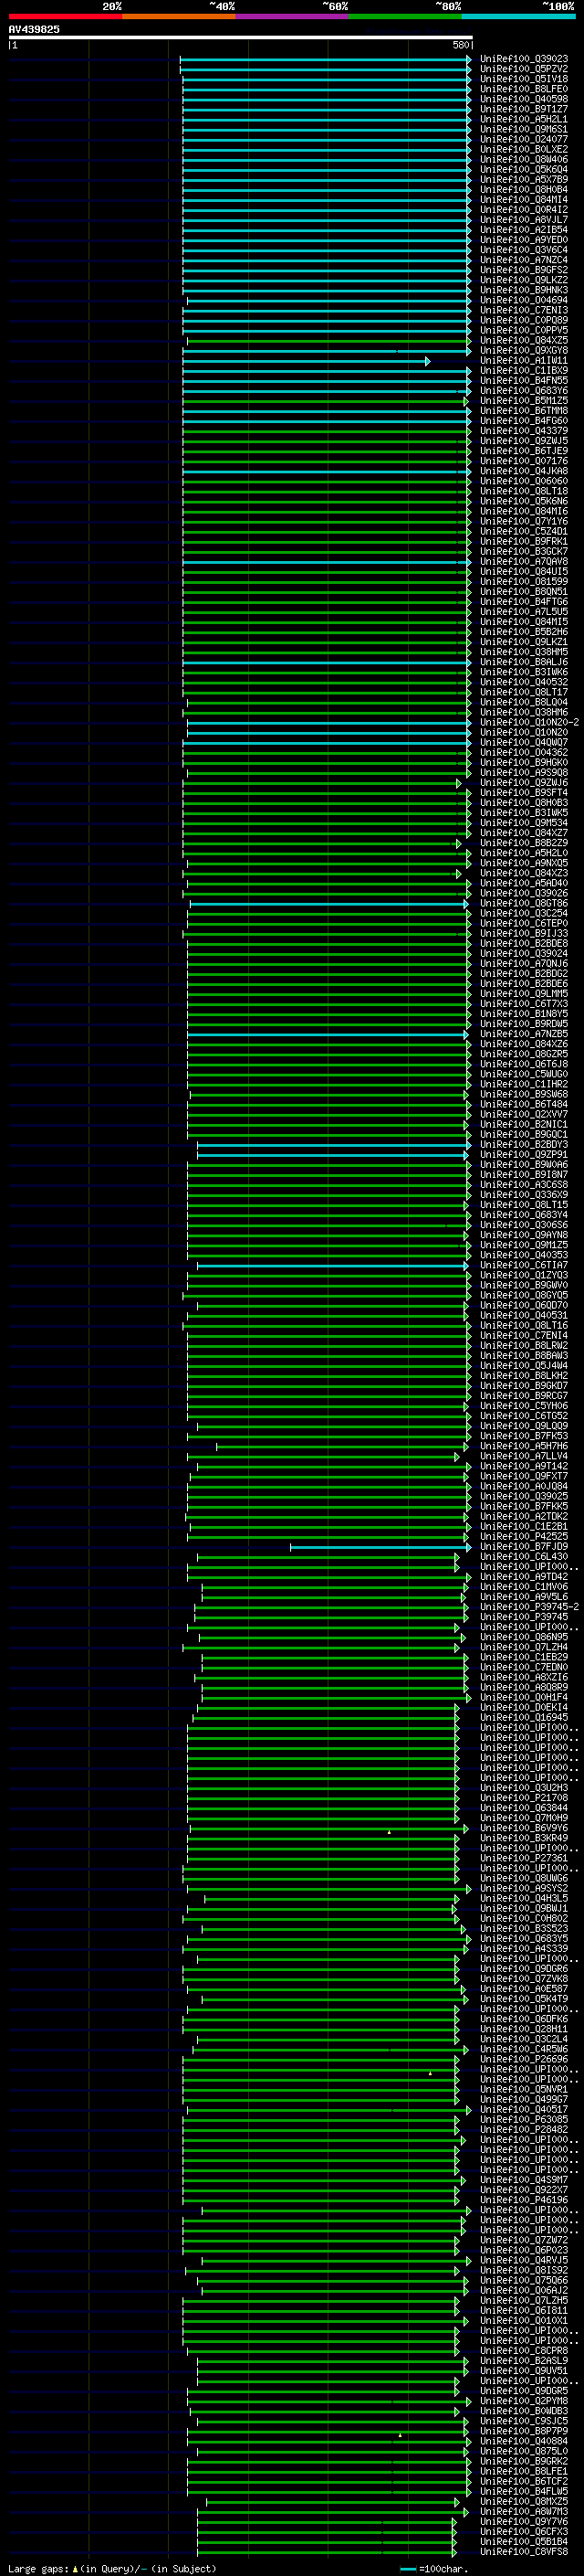Viewport: 584px width, 2576px height.
Task: Click the cyan ~100% identity legend segment
Action: pos(519,16)
